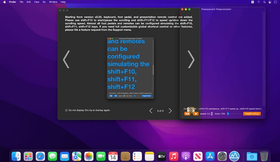Viewport: 280px width, 162px height.
Task: Click the '3 of 3' page indicator
Action: [160, 111]
